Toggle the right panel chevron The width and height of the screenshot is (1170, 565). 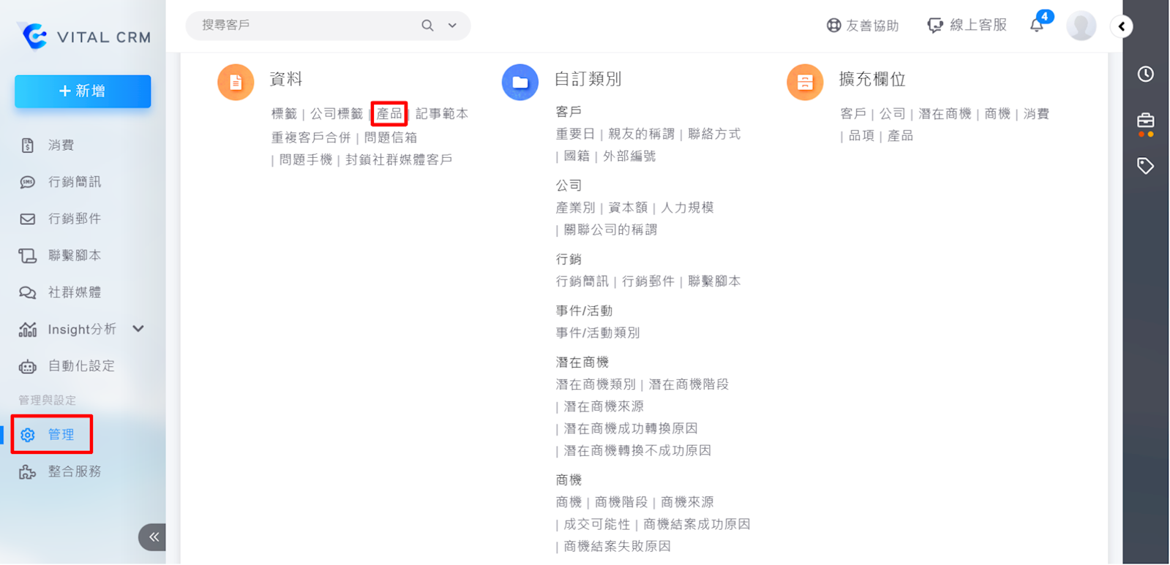click(x=1122, y=26)
